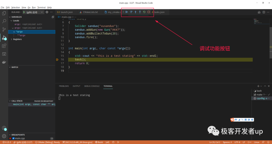
Task: Open the Accounts icon in activity bar
Action: 4,128
